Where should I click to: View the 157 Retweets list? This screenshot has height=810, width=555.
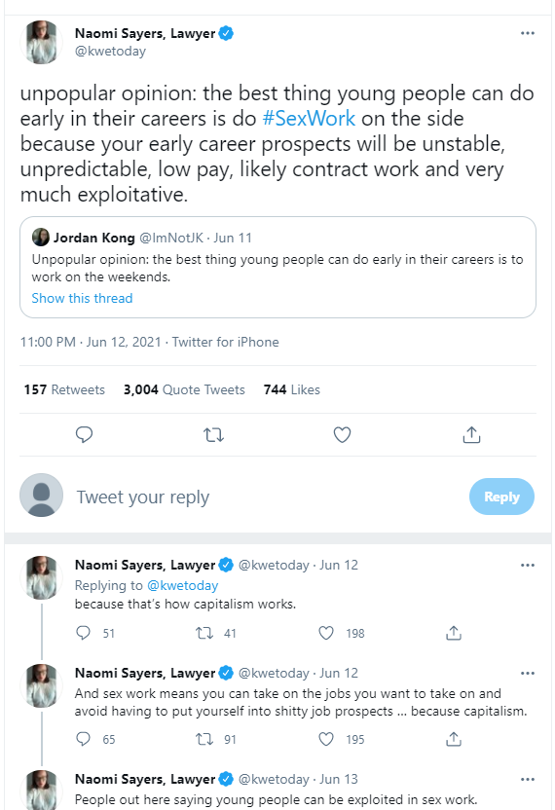point(64,389)
